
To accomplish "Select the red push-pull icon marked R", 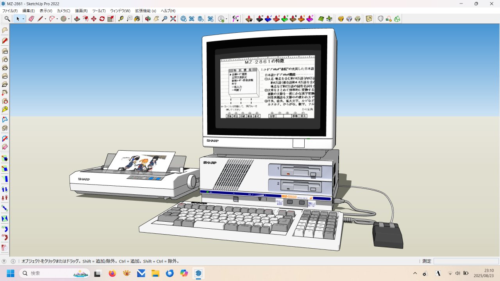I will [276, 19].
